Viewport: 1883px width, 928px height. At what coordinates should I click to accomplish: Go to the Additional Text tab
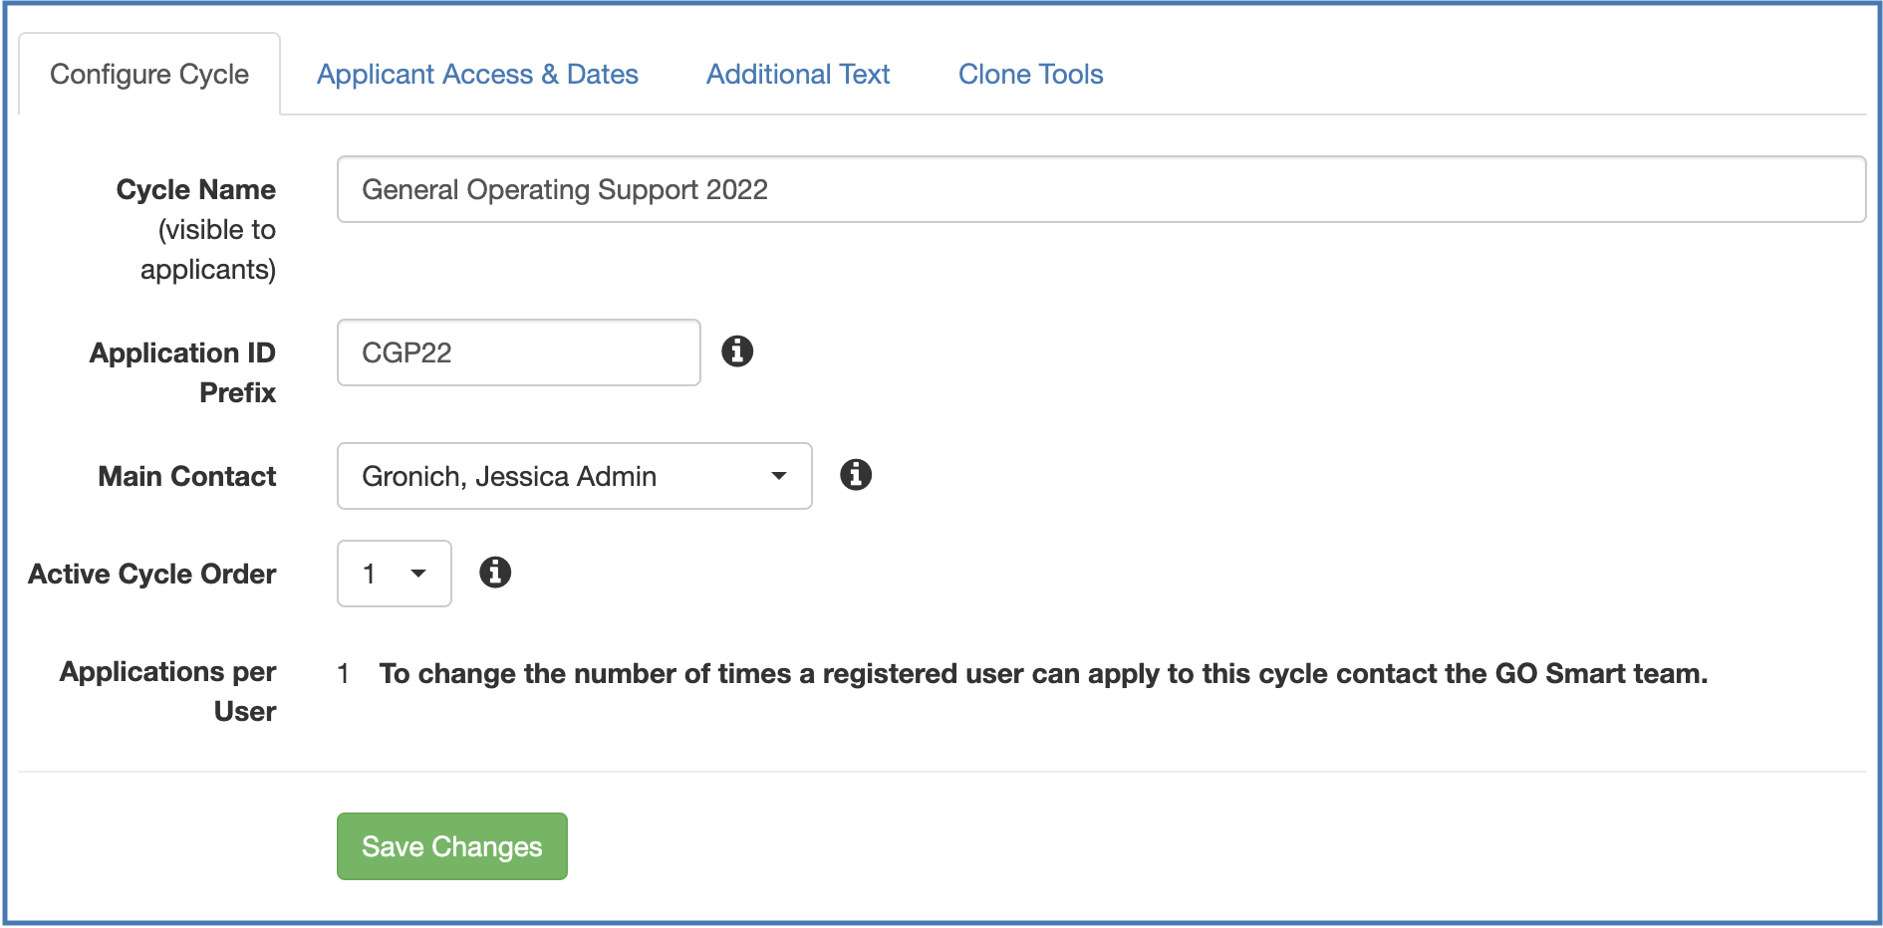798,75
